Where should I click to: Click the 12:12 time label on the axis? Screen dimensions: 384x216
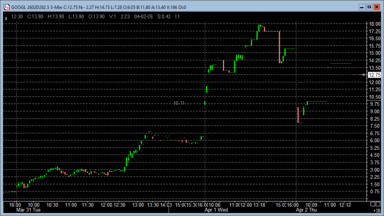coord(345,204)
